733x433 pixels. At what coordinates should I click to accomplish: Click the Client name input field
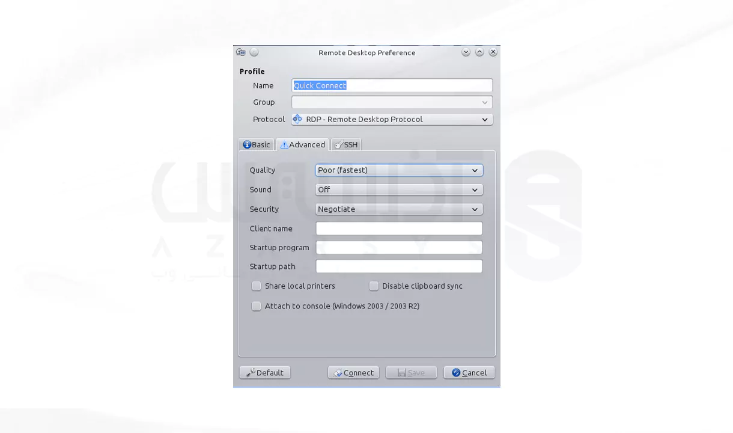pos(399,229)
